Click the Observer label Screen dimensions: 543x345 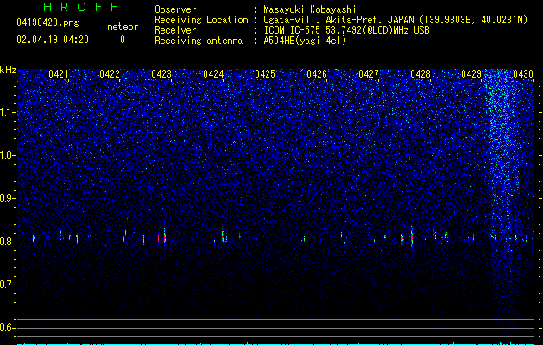(x=175, y=9)
